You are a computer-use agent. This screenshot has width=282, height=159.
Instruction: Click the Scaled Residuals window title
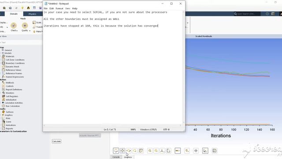coord(204,36)
